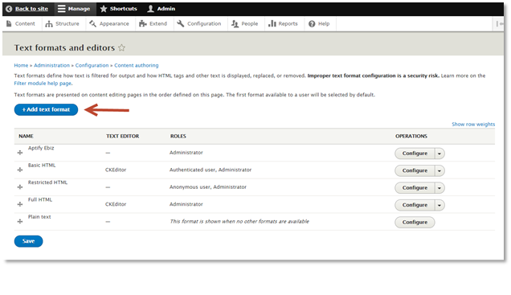
Task: Expand Basic HTML operations dropdown arrow
Action: point(439,170)
